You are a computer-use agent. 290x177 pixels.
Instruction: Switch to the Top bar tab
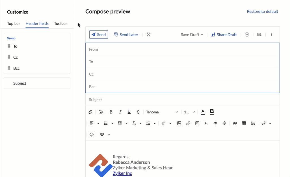[x=13, y=23]
